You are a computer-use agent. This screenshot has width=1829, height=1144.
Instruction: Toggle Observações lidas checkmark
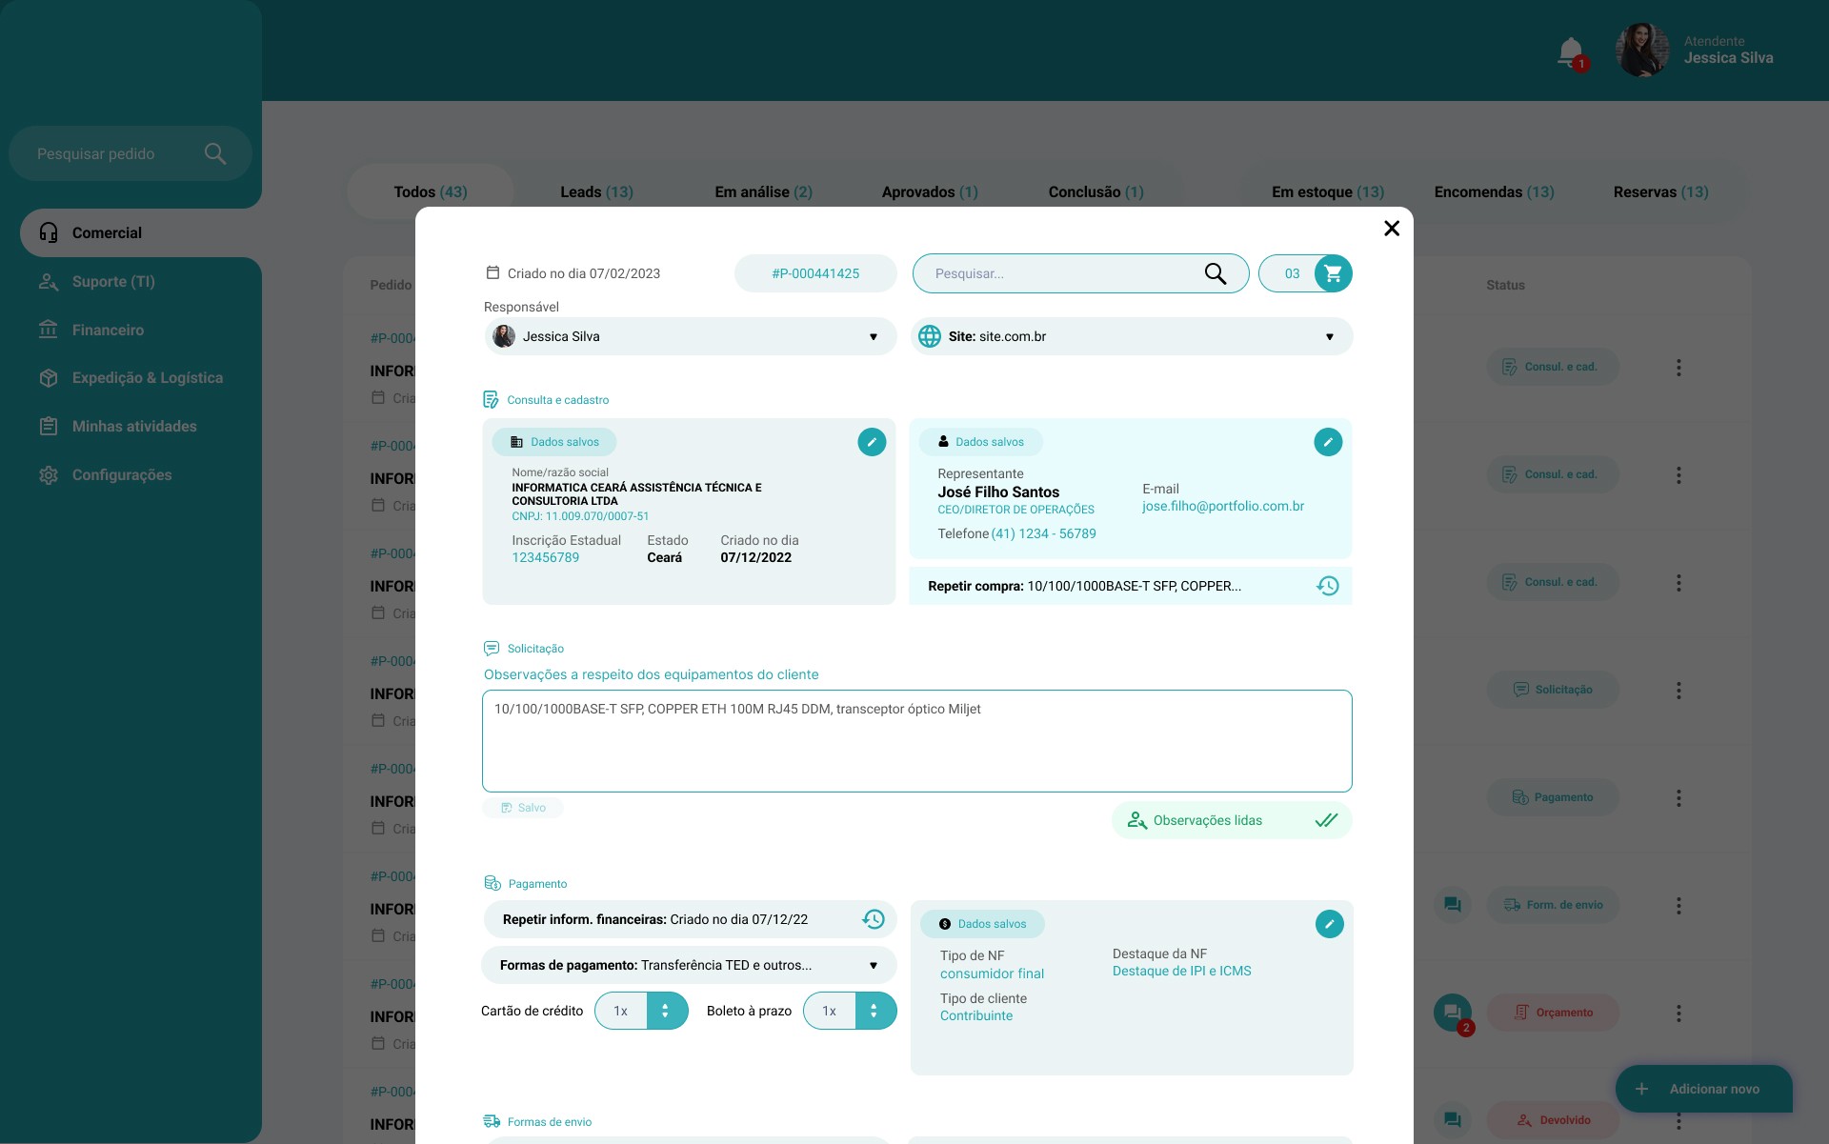tap(1325, 820)
